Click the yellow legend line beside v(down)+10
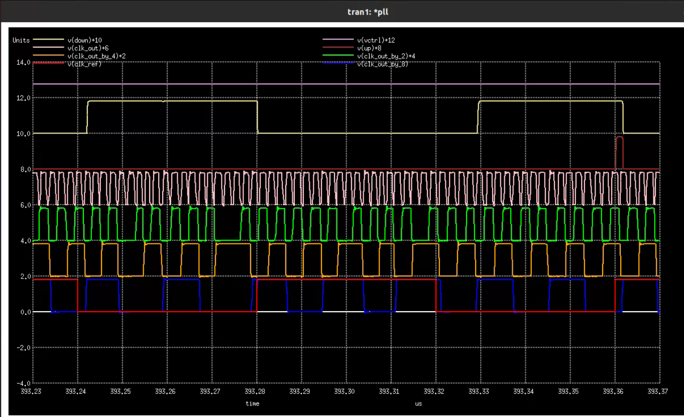 point(48,40)
